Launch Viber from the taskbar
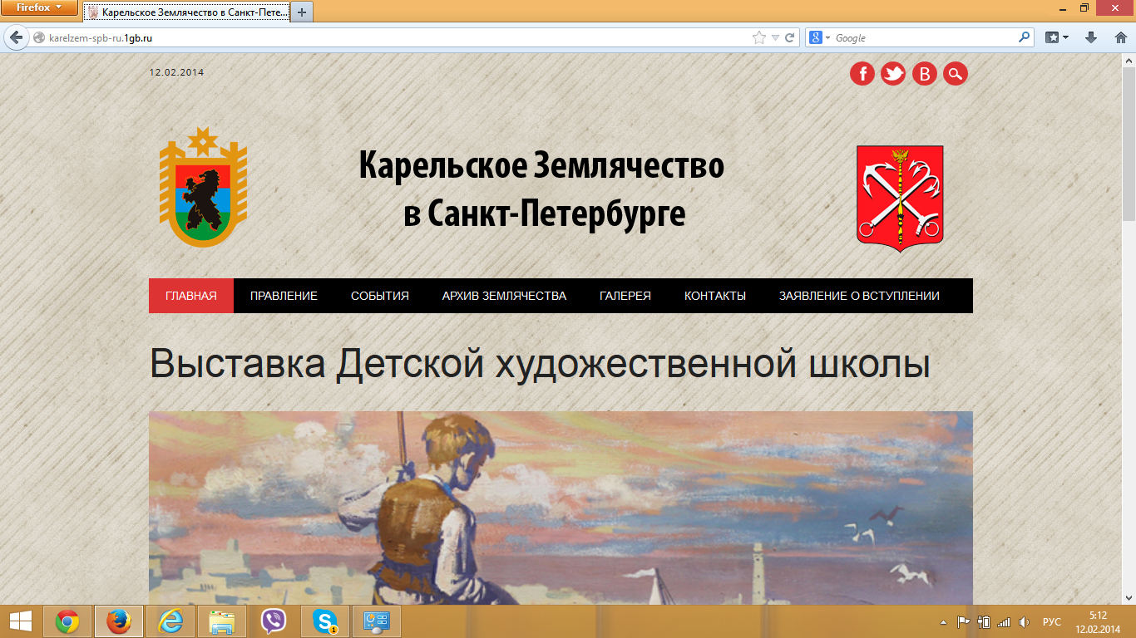Image resolution: width=1136 pixels, height=638 pixels. 274,621
